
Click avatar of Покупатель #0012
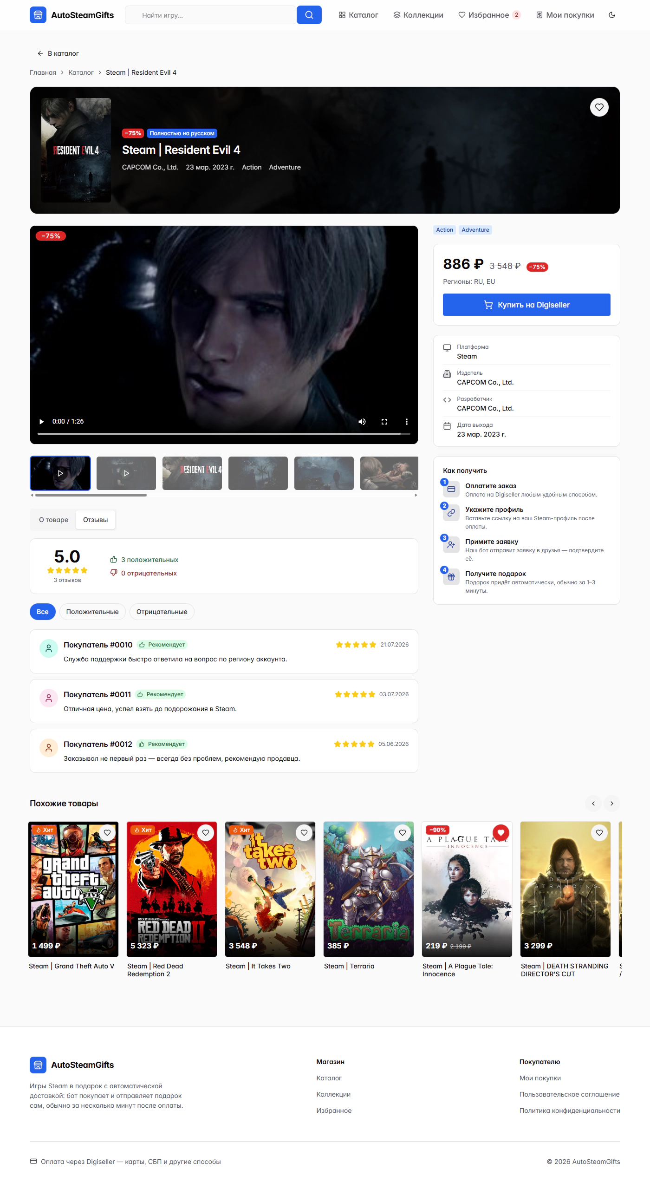coord(49,748)
